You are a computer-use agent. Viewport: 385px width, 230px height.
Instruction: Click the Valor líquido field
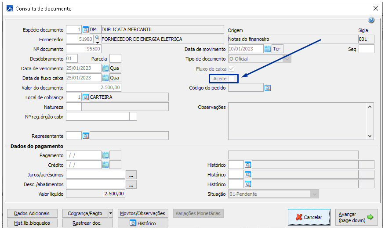pyautogui.click(x=96, y=194)
